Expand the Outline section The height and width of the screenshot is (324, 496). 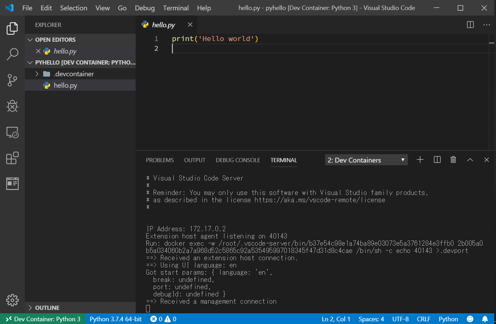coord(80,308)
